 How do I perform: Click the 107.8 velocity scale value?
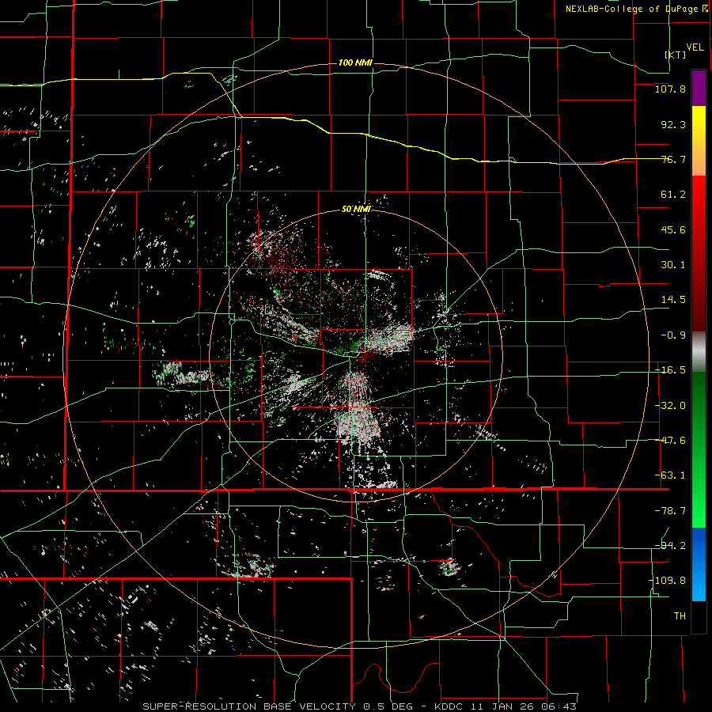pyautogui.click(x=670, y=89)
